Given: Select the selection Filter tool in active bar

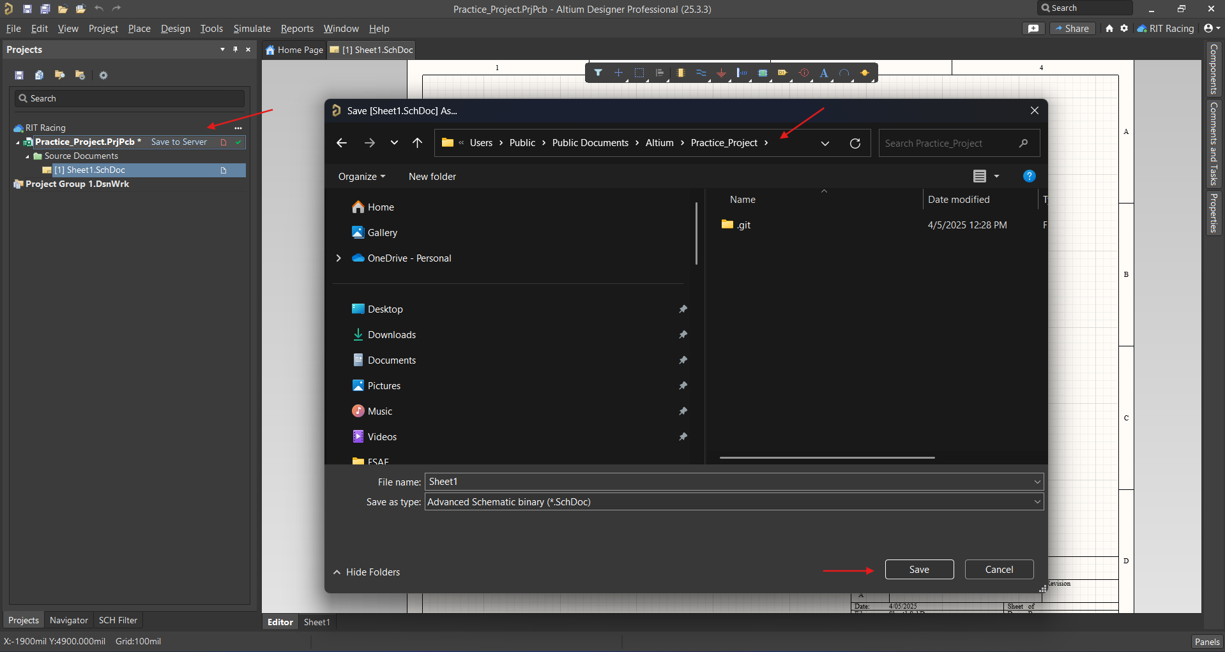Looking at the screenshot, I should [x=598, y=73].
